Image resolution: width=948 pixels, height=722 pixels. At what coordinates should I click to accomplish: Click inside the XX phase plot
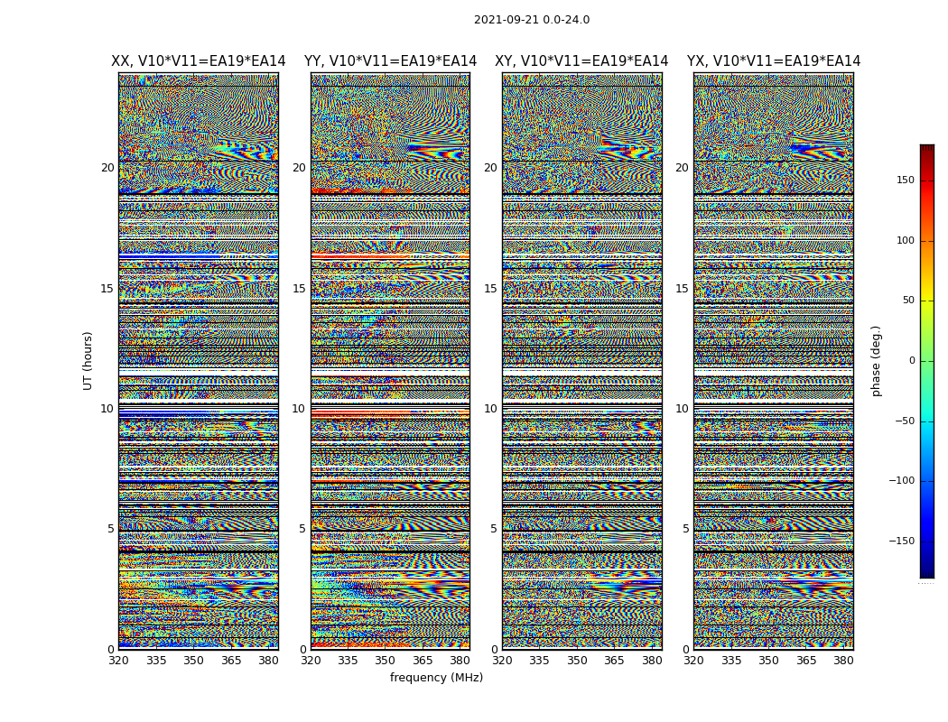(199, 361)
